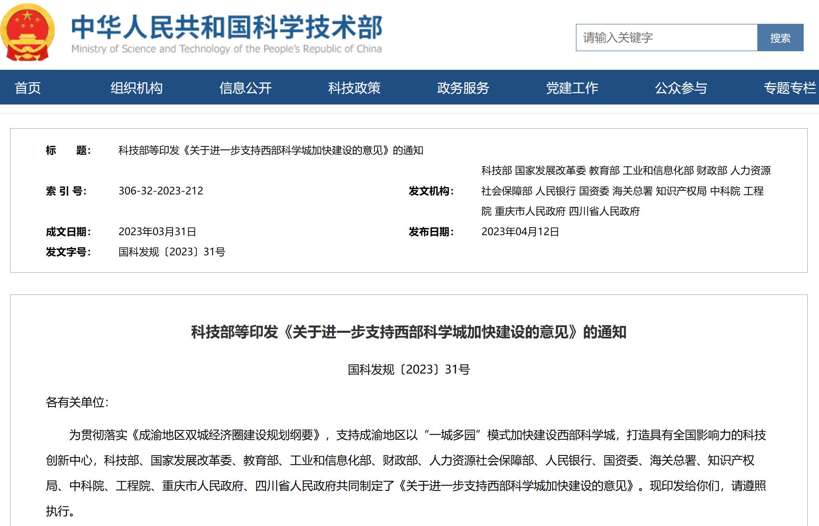Click the 索引号 label

[66, 191]
